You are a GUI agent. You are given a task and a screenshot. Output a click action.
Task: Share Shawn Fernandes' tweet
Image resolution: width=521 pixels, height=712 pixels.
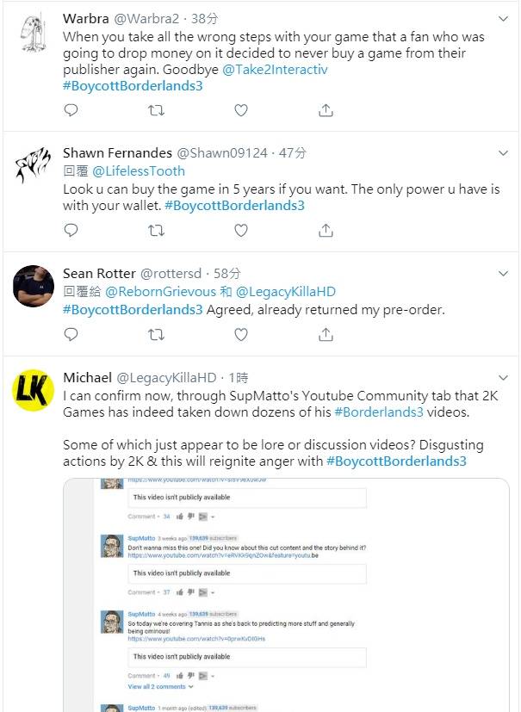pyautogui.click(x=326, y=230)
